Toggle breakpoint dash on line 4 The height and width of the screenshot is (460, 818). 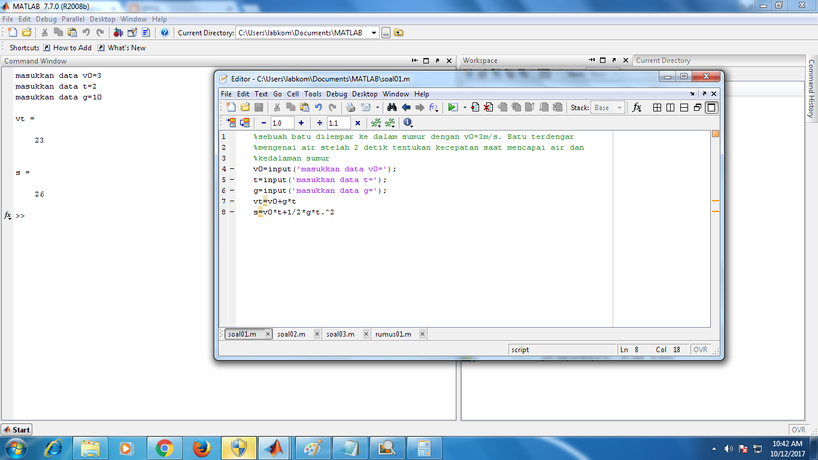(232, 169)
